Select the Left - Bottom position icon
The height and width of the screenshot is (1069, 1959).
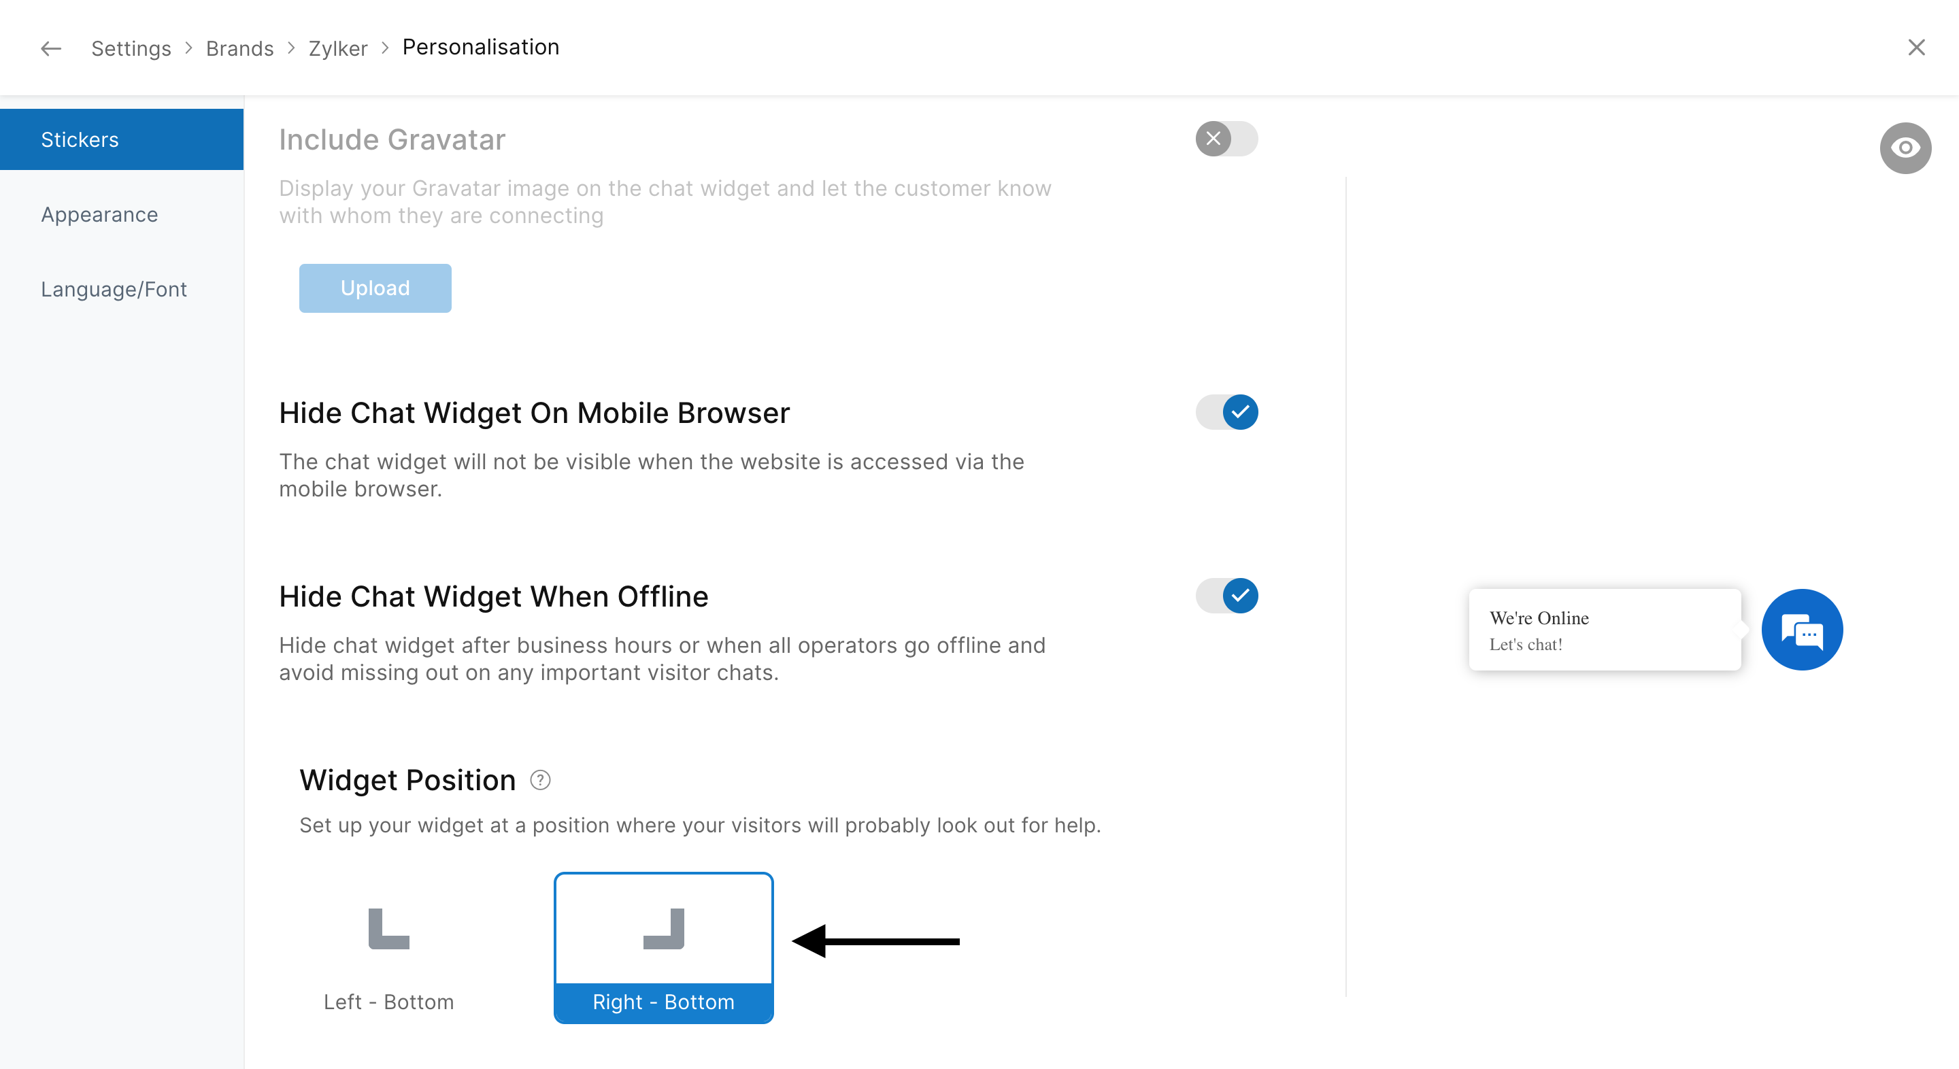[x=388, y=929]
